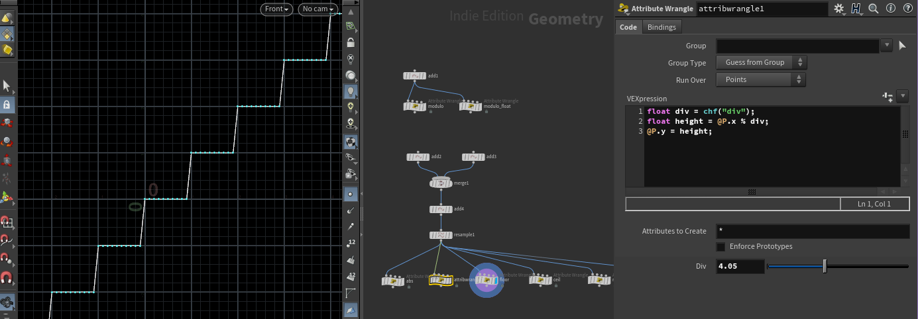This screenshot has width=918, height=319.
Task: Enable curve snapping magnet icon
Action: point(7,240)
